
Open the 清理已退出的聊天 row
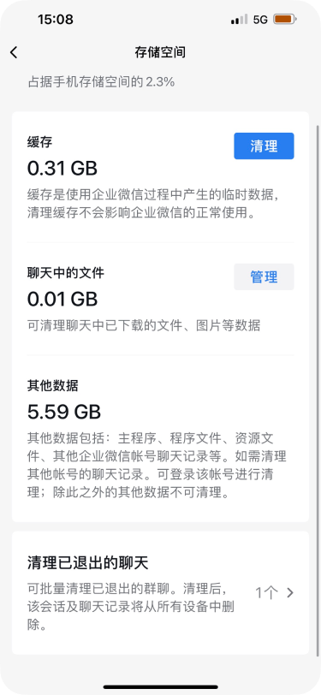(x=161, y=593)
